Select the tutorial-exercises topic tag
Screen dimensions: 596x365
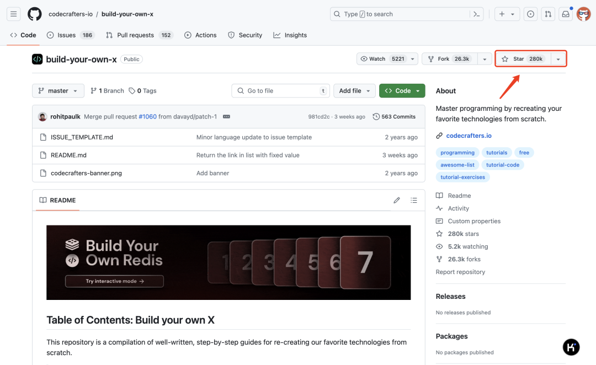point(462,176)
